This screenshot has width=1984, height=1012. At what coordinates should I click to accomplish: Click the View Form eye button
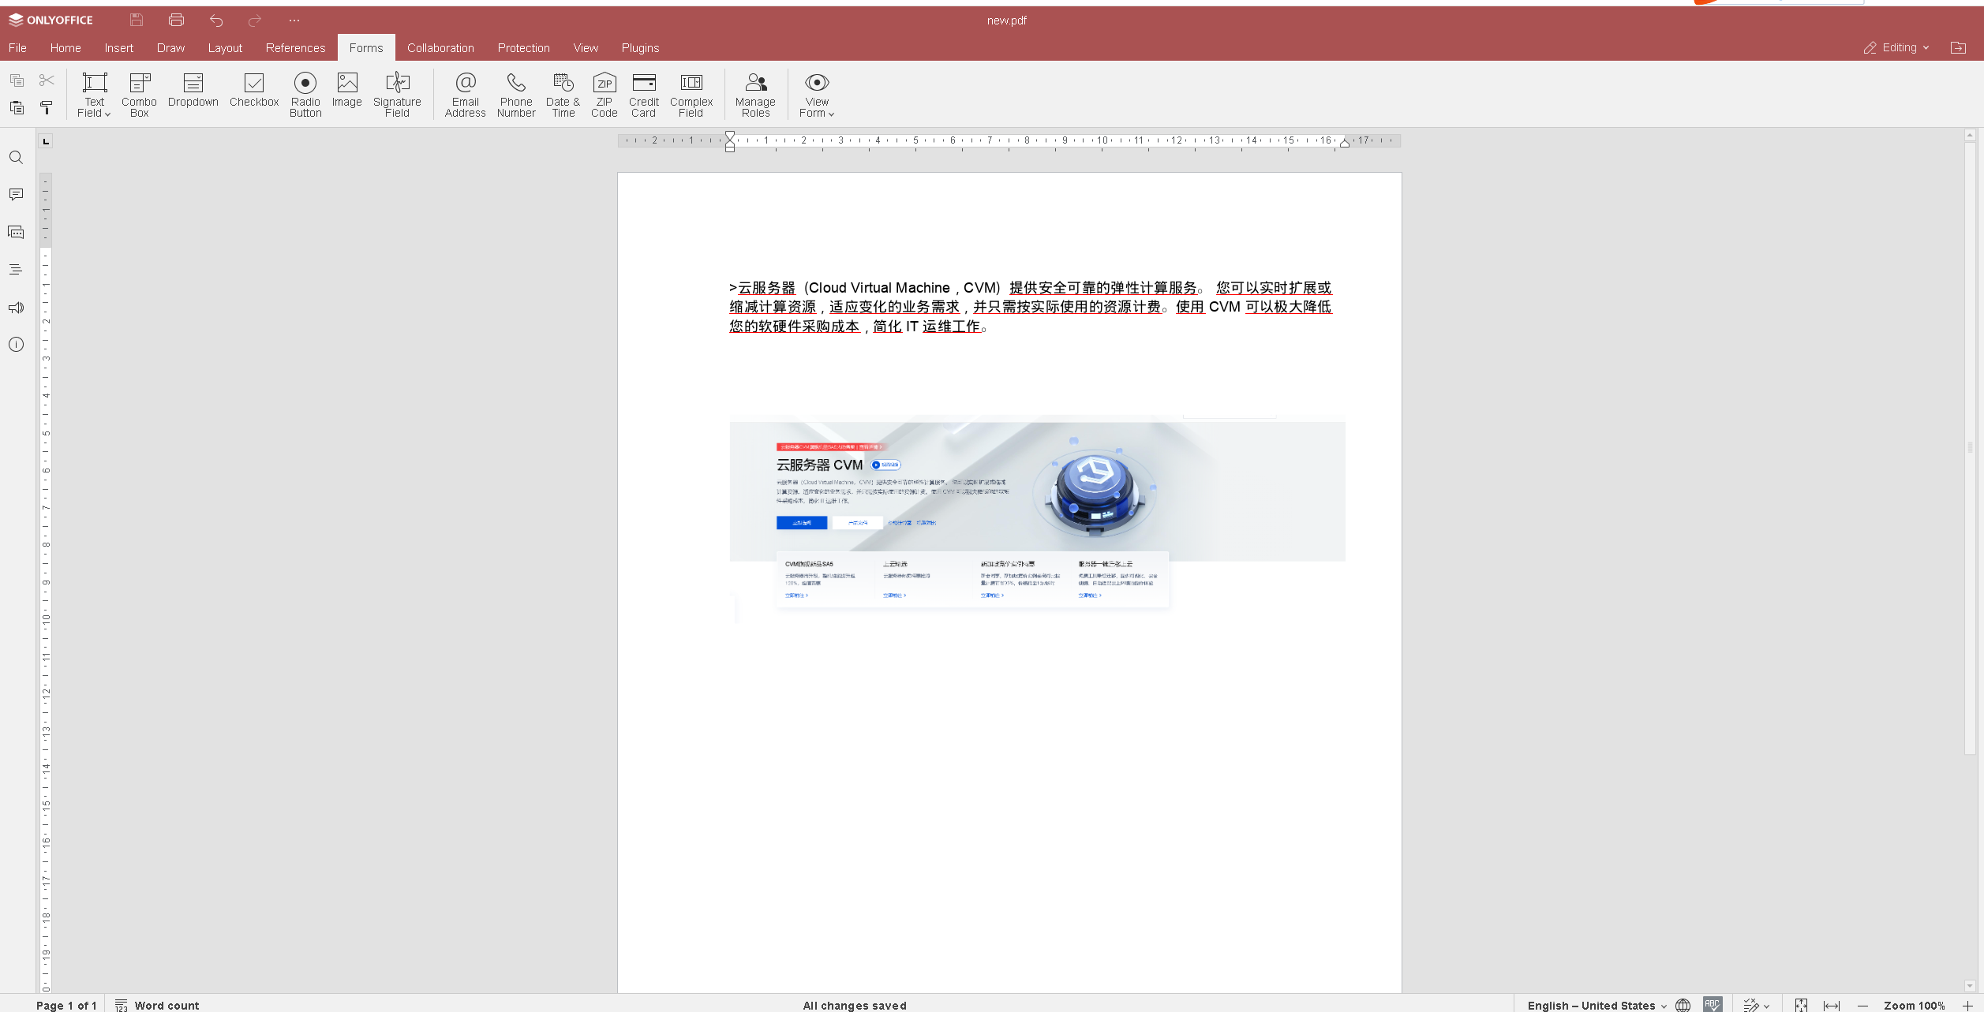817,83
